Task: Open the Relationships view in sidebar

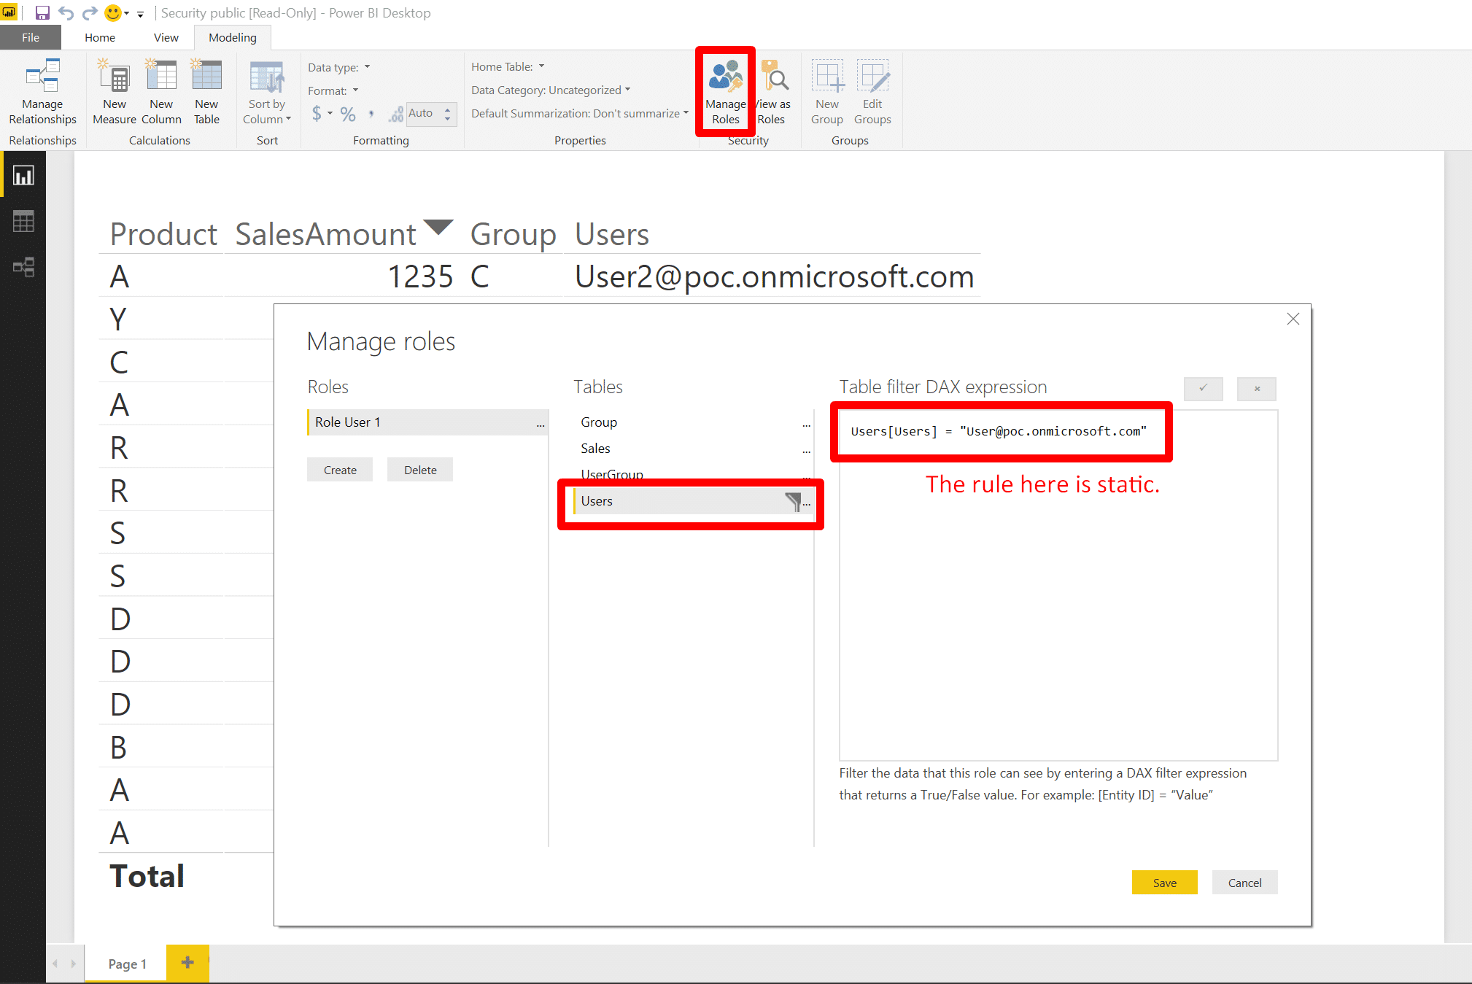Action: pyautogui.click(x=23, y=267)
